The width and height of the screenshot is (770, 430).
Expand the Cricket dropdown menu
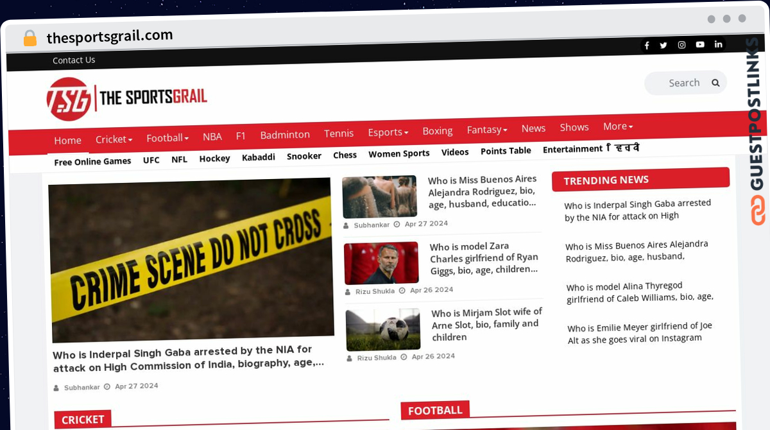(114, 139)
